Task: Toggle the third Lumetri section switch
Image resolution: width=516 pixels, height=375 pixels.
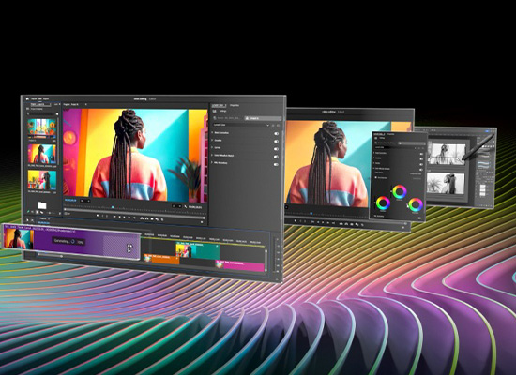Action: (276, 149)
